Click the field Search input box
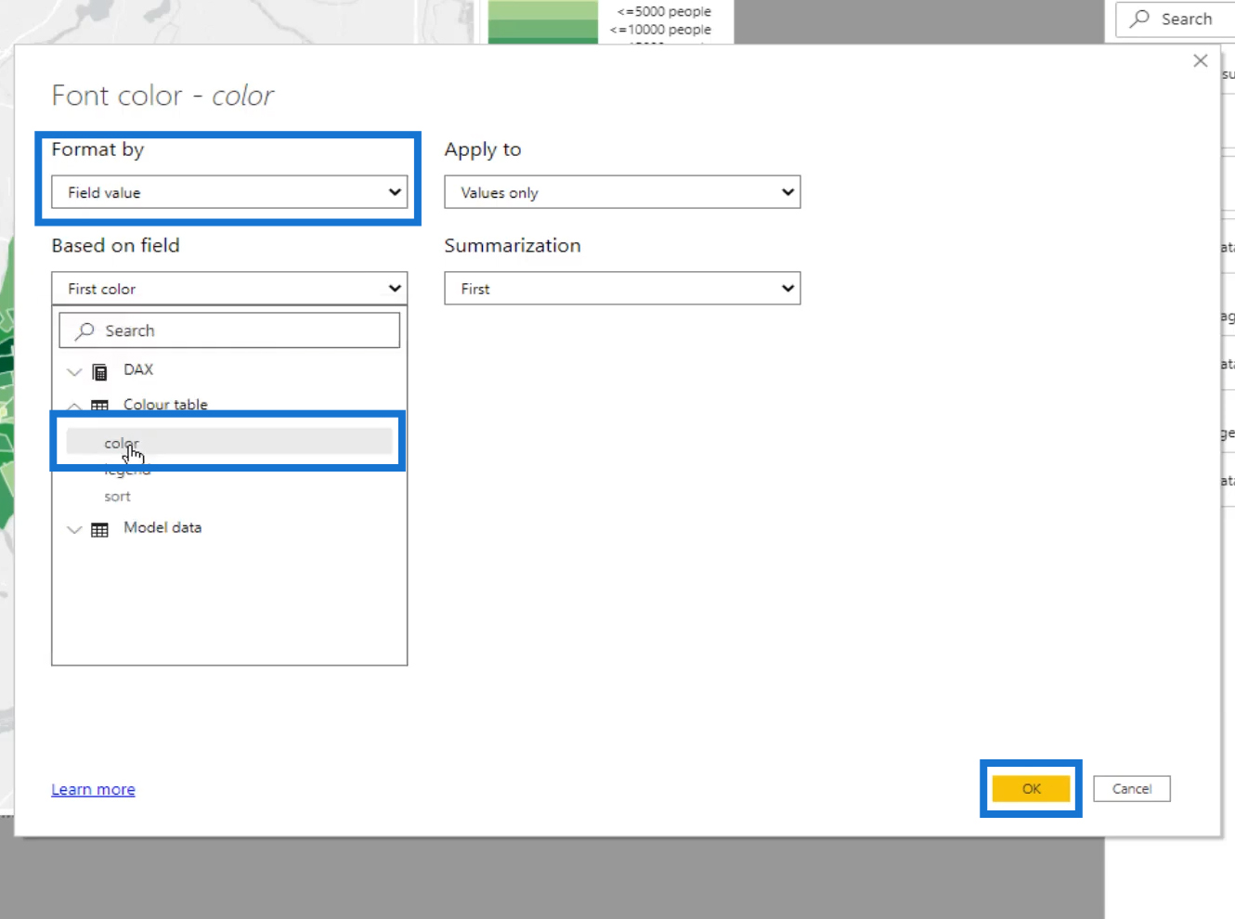The image size is (1235, 919). tap(229, 330)
